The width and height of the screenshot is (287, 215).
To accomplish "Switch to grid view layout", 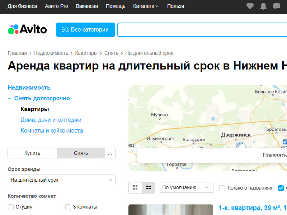I will 135,187.
